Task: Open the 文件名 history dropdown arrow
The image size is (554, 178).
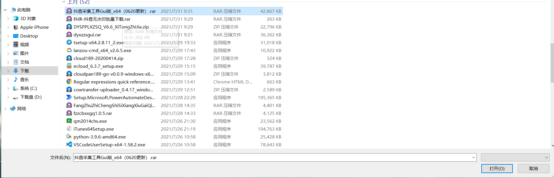Action: 473,158
